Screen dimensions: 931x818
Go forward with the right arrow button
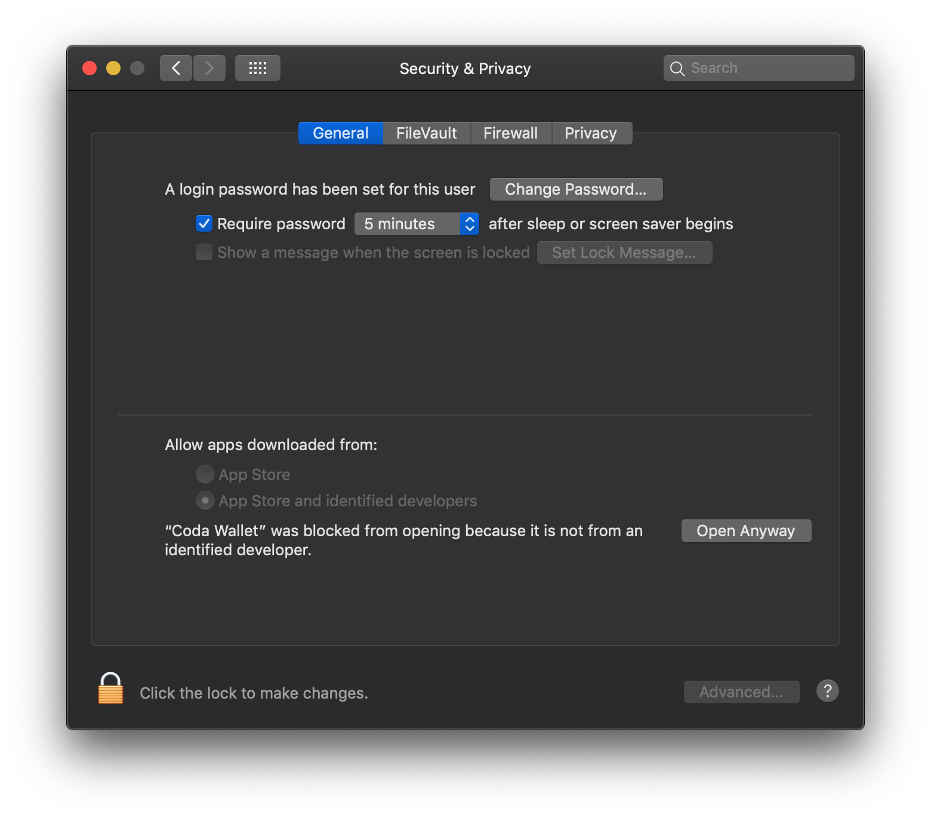tap(209, 68)
